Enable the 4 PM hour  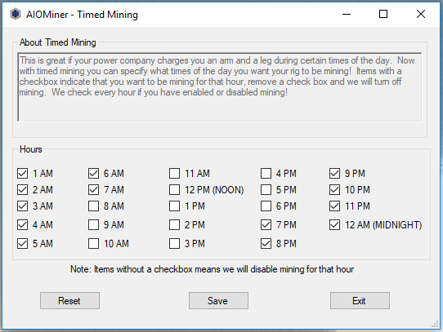tap(266, 174)
